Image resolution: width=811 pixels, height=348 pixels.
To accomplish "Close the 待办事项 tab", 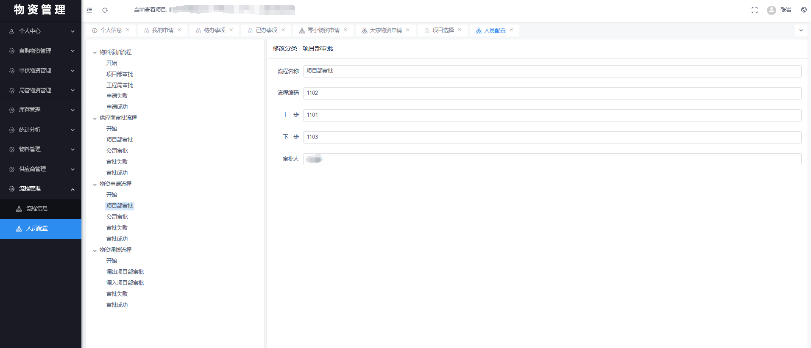I will coord(231,30).
